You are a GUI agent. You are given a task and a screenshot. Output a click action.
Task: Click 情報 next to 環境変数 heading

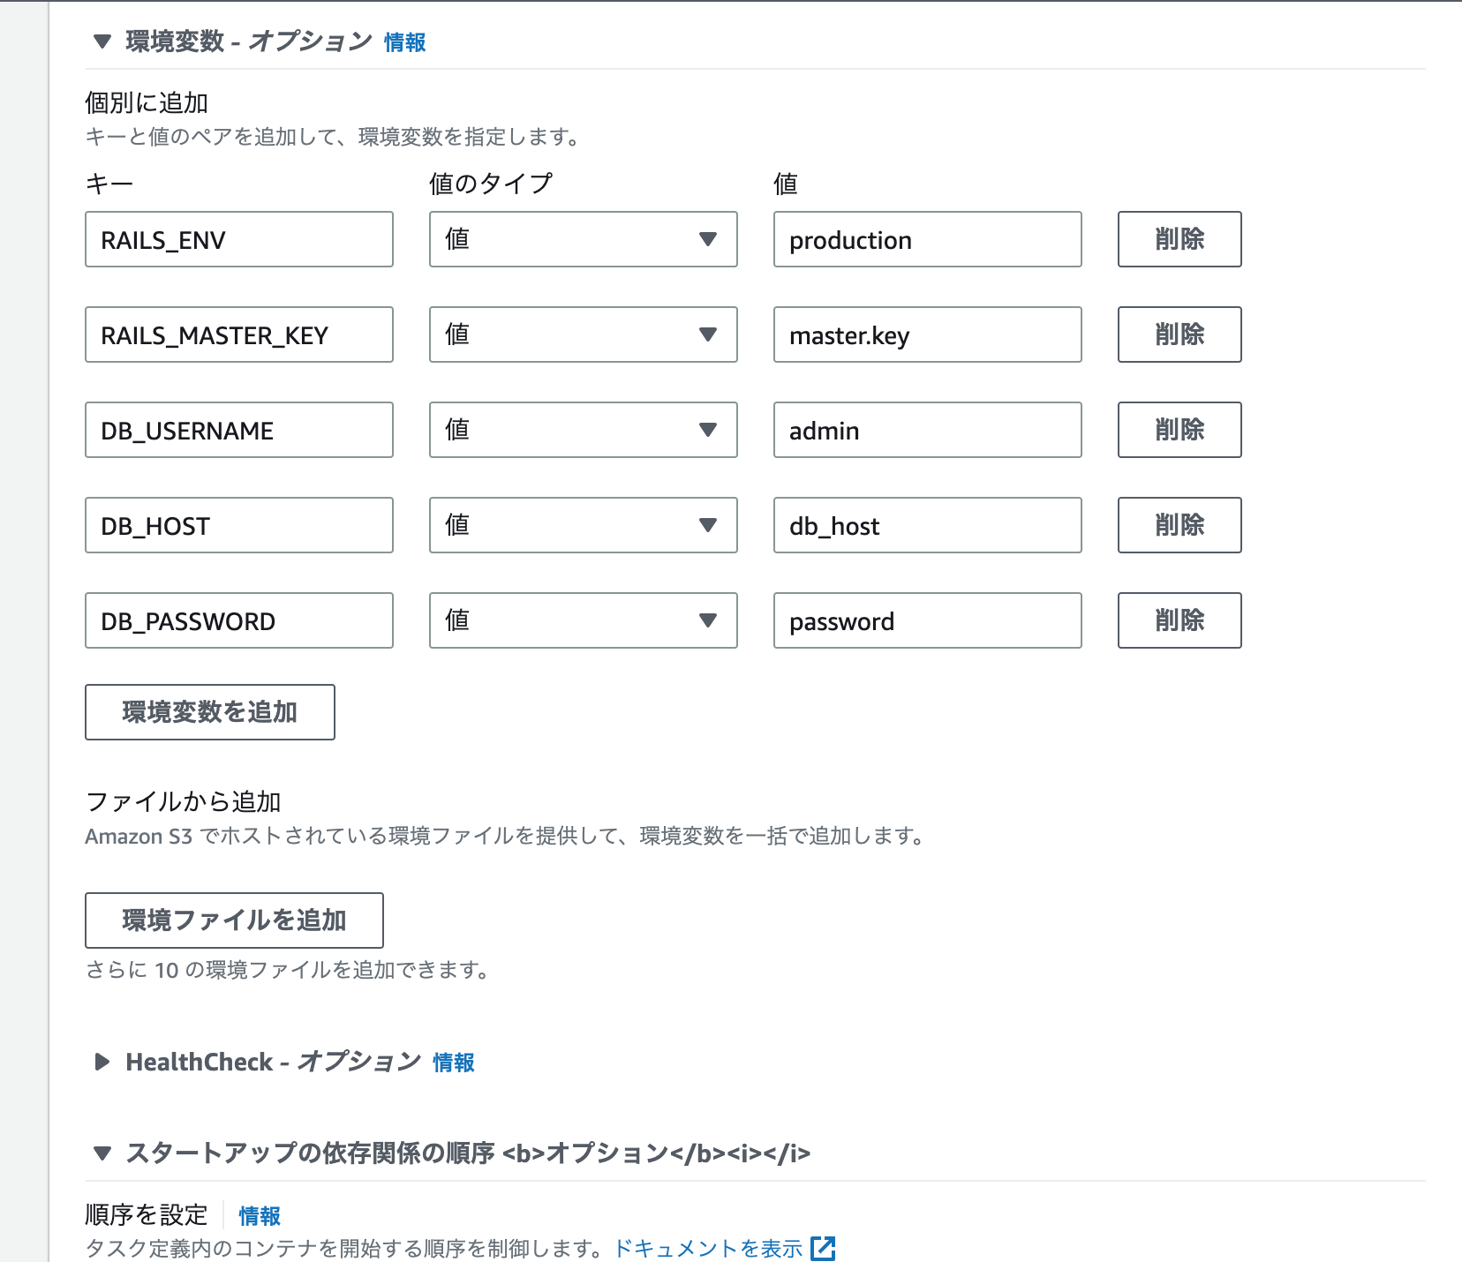point(404,41)
